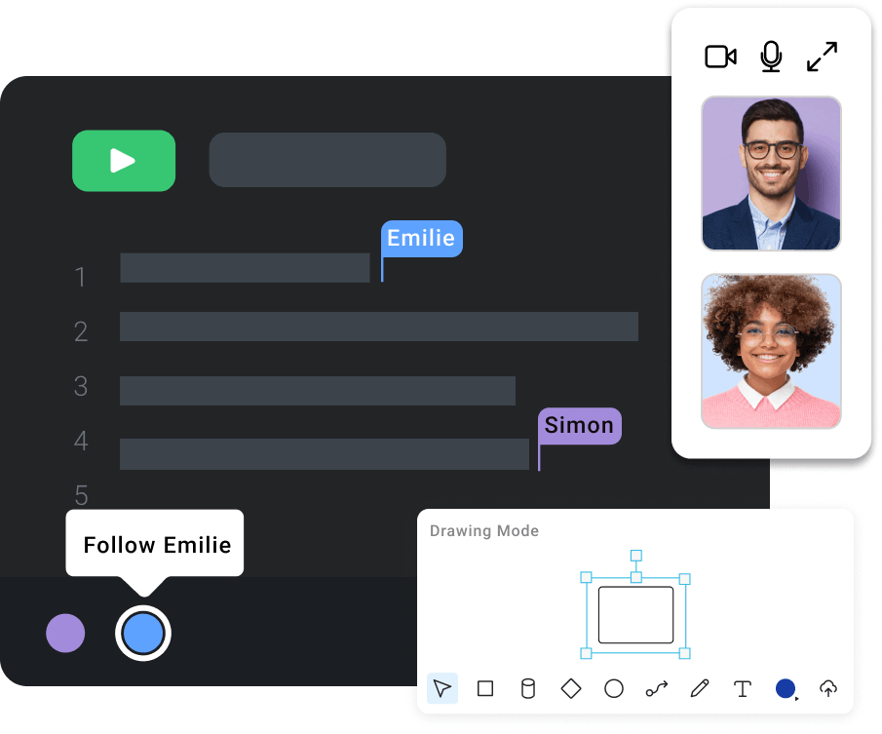Pick the text tool
882x734 pixels.
tap(742, 689)
